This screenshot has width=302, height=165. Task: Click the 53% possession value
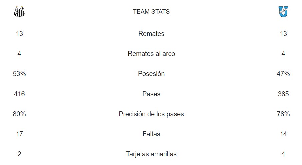tap(19, 74)
